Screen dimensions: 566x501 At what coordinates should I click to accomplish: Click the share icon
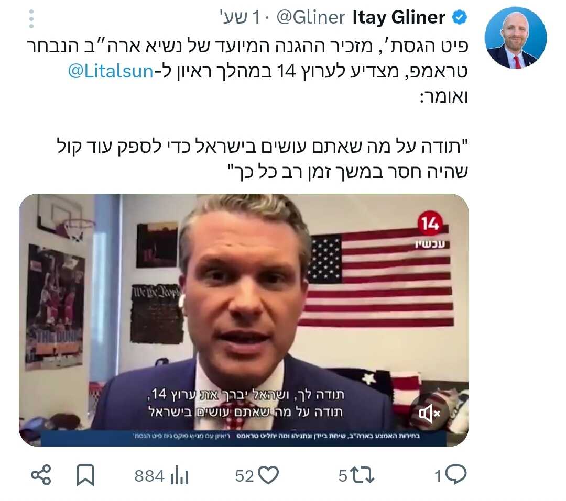click(x=41, y=475)
